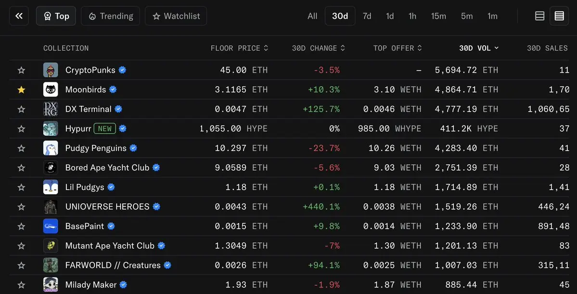Select the 1d time range
The image size is (577, 294).
coord(390,16)
